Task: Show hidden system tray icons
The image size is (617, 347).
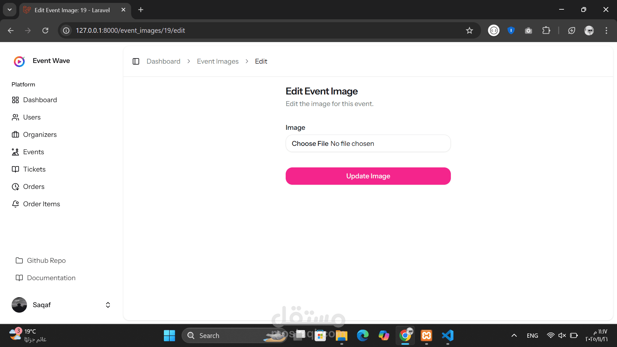Action: coord(514,335)
